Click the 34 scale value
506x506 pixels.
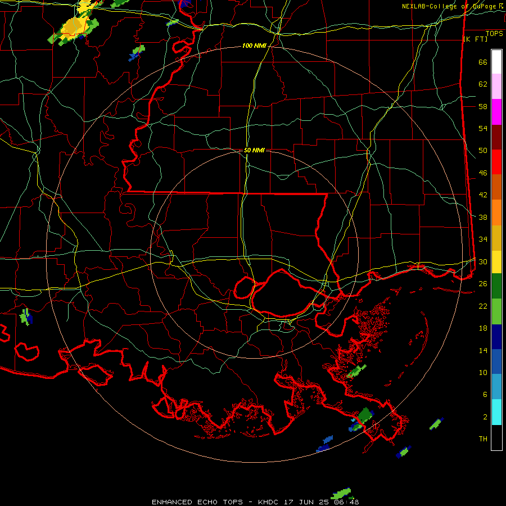click(483, 240)
